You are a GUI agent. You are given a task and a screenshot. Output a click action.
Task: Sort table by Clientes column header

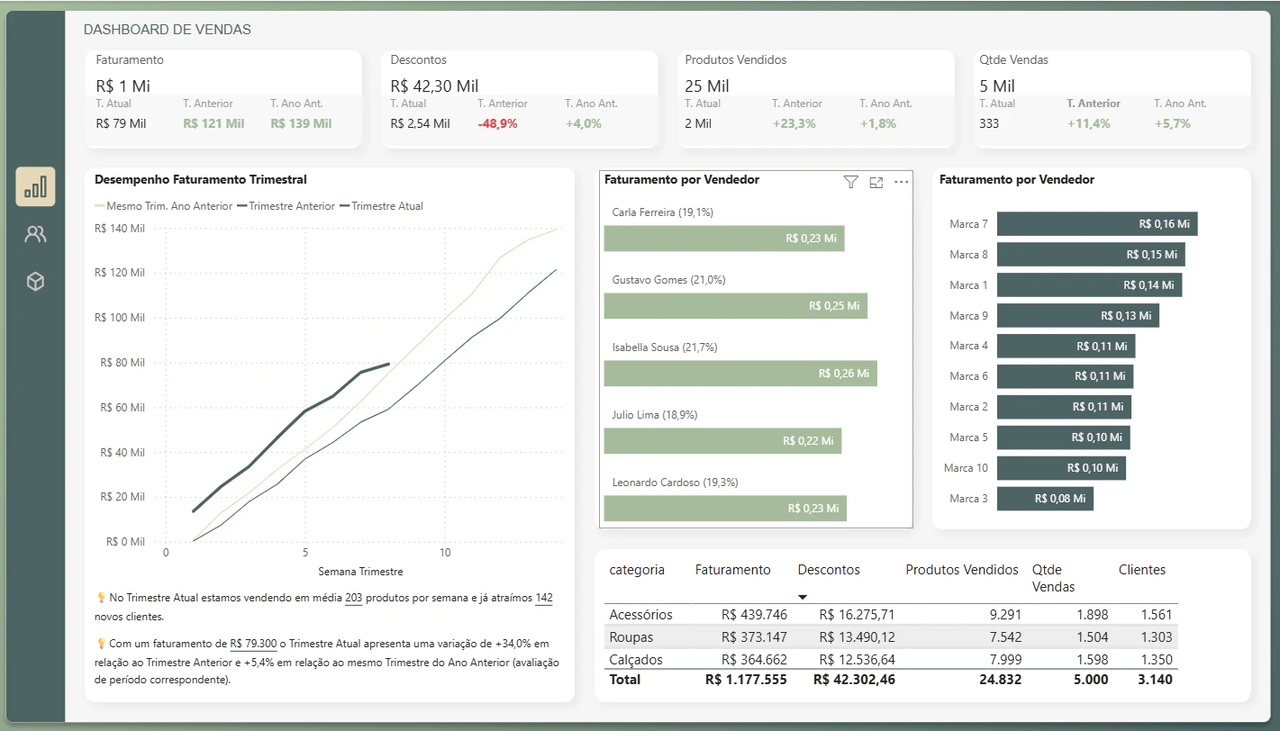(1141, 570)
